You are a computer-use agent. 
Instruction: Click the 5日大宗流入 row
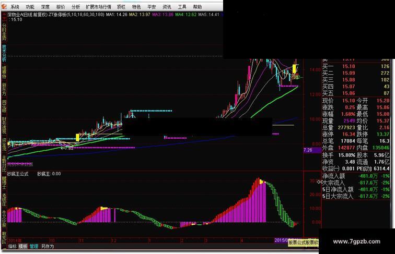[356, 197]
